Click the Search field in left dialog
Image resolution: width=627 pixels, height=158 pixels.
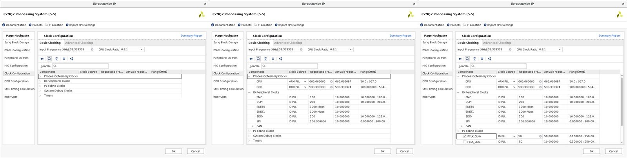point(80,66)
